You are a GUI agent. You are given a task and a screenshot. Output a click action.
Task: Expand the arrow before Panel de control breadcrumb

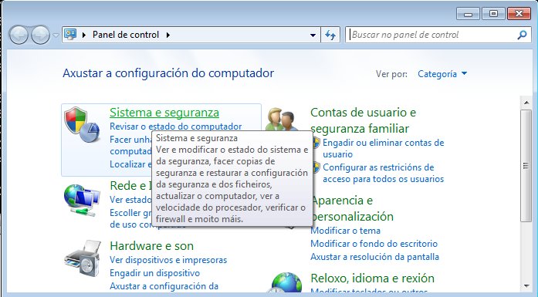pyautogui.click(x=83, y=35)
